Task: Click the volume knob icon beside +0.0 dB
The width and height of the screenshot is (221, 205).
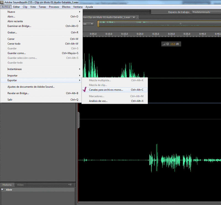Action: pyautogui.click(x=167, y=44)
